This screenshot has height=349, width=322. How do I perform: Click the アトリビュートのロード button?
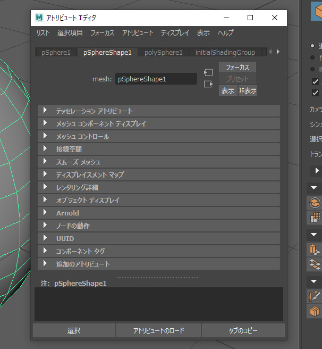pyautogui.click(x=159, y=330)
